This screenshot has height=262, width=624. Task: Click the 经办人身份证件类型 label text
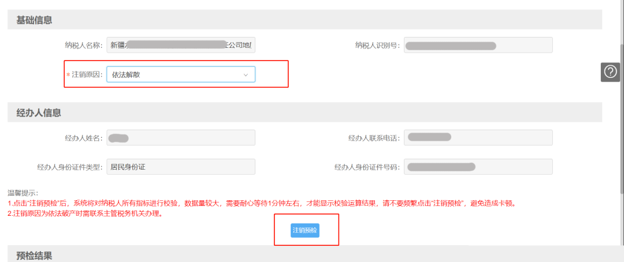(69, 167)
